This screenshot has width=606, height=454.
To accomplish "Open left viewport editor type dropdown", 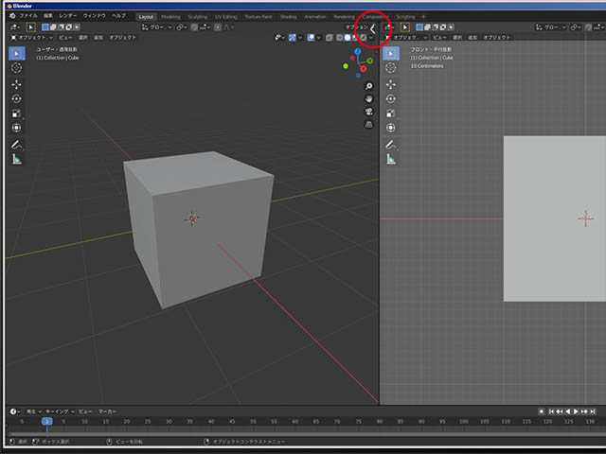I will click(15, 27).
